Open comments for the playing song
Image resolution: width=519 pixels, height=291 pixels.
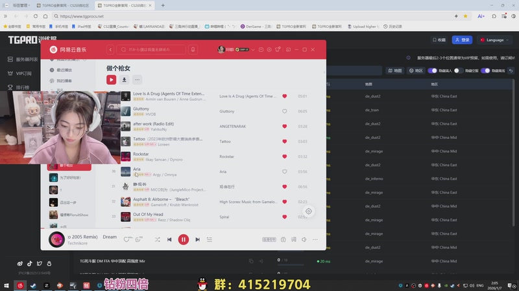click(x=139, y=239)
